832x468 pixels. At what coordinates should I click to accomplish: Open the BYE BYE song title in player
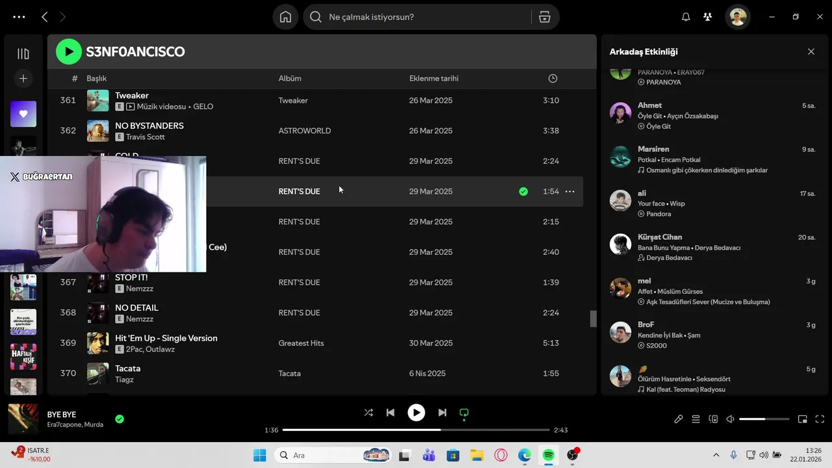click(62, 415)
